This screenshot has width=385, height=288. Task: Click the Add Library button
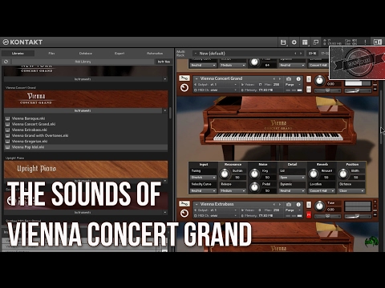[83, 62]
